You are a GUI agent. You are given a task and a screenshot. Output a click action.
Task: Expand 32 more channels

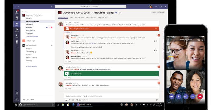[32, 36]
